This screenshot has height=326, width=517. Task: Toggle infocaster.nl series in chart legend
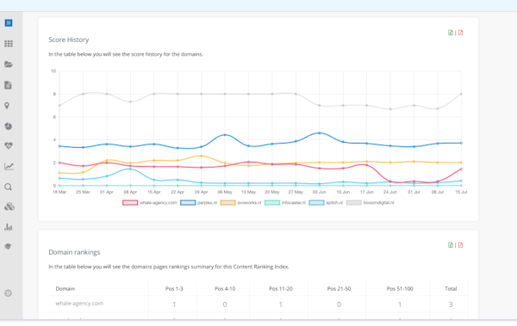coord(285,202)
